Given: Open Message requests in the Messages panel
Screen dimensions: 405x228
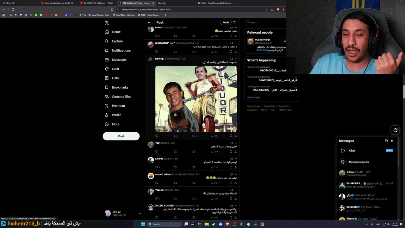Looking at the screenshot, I should pos(367,162).
